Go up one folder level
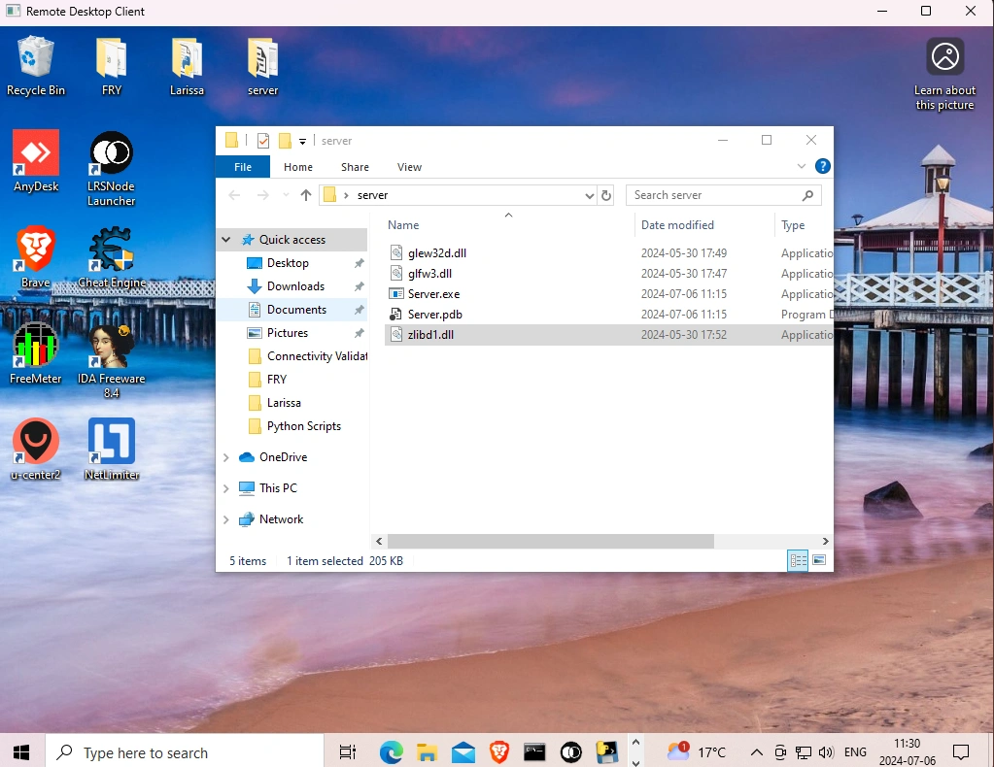 306,195
